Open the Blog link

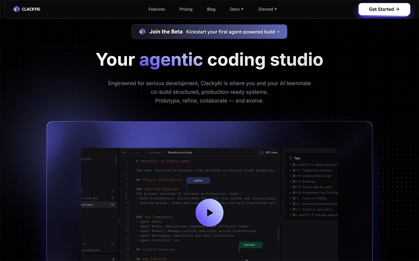click(211, 9)
